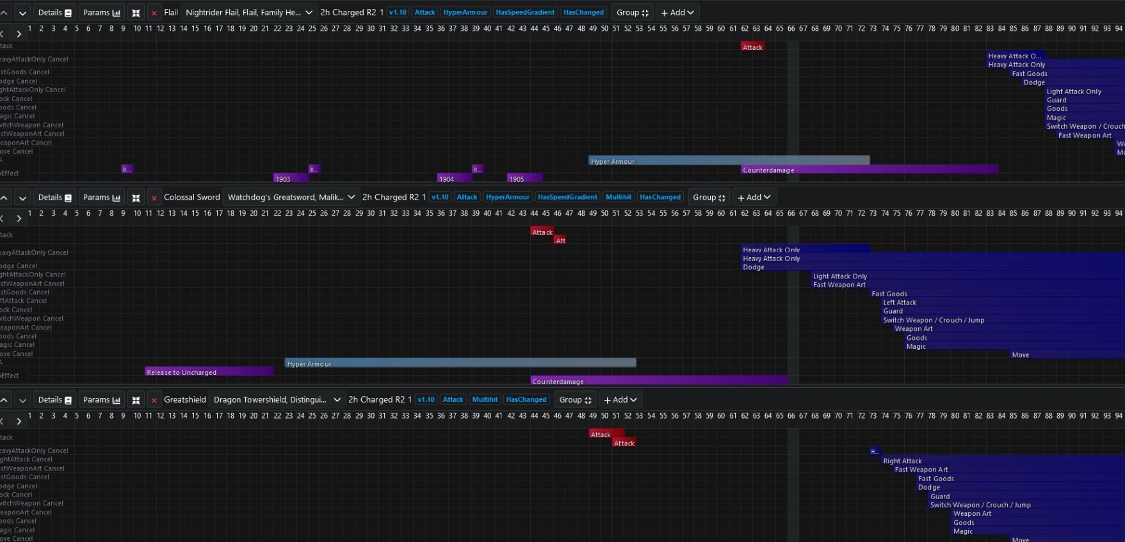This screenshot has height=542, width=1125.
Task: Open Params for the Colossal Sword attack
Action: tap(102, 198)
